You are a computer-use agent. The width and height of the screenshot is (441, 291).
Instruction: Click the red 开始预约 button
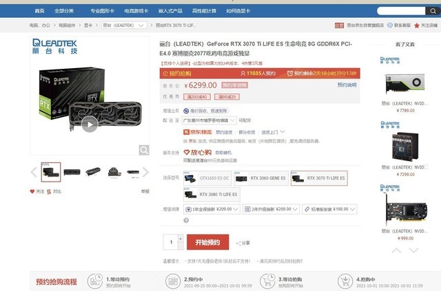click(x=207, y=242)
